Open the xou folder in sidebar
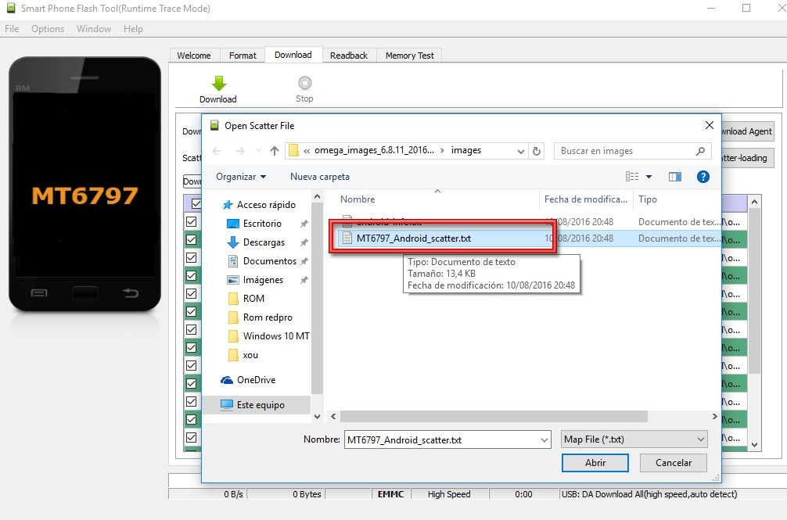Image resolution: width=787 pixels, height=520 pixels. 250,355
